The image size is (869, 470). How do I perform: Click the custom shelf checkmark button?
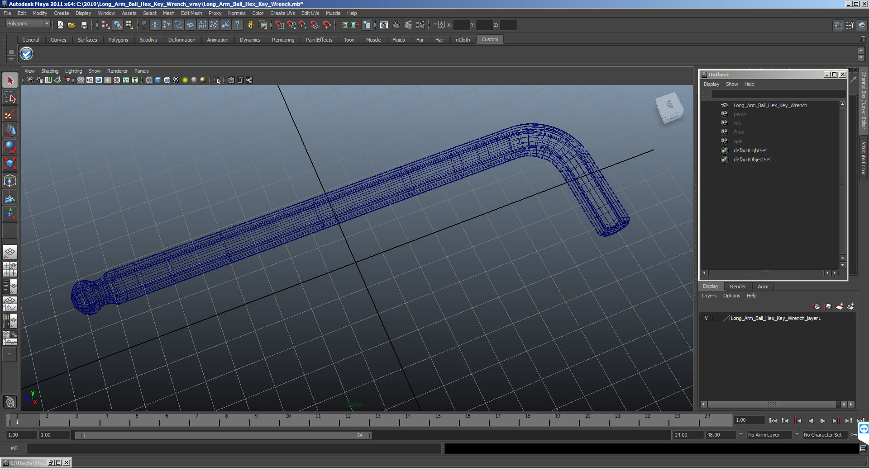(x=27, y=54)
